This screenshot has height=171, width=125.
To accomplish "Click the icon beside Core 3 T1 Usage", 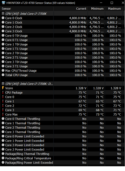I will [x=3, y=66].
